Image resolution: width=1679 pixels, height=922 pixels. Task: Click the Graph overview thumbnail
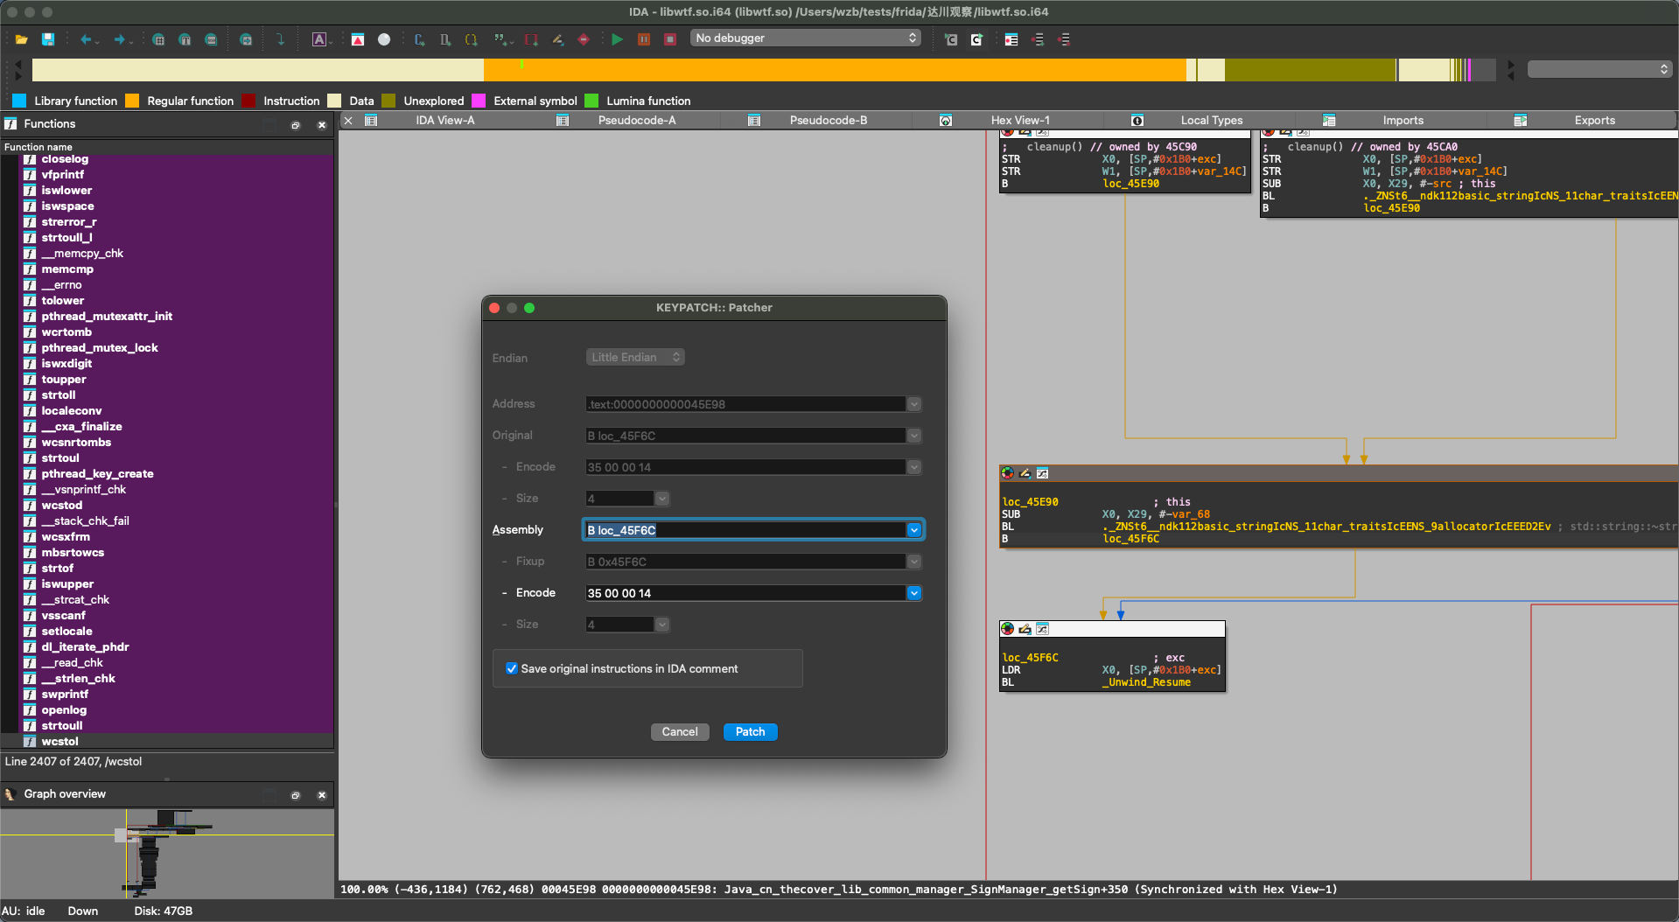tap(167, 854)
